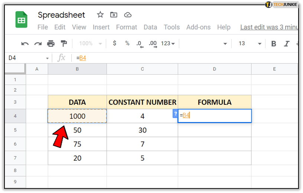303x193 pixels.
Task: Apply percent format
Action: [127, 43]
